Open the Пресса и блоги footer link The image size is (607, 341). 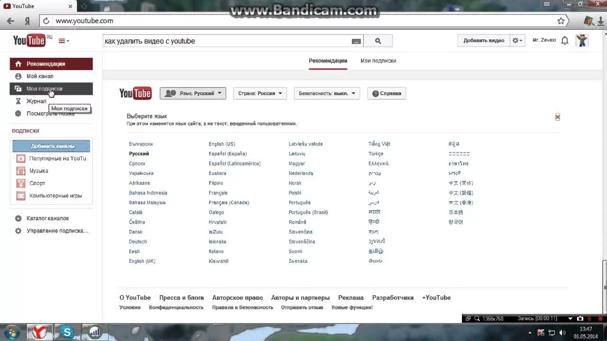pos(182,298)
